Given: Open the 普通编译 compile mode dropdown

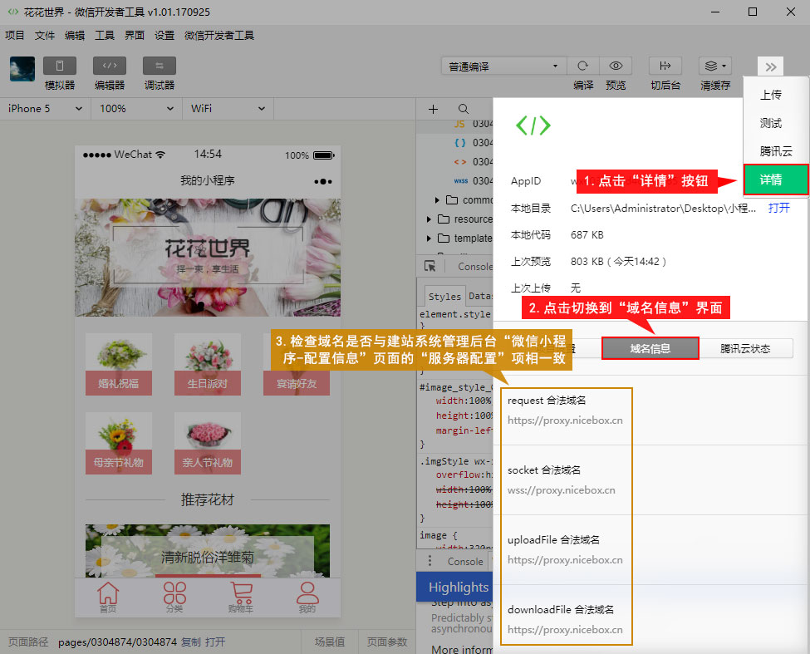Looking at the screenshot, I should tap(503, 66).
